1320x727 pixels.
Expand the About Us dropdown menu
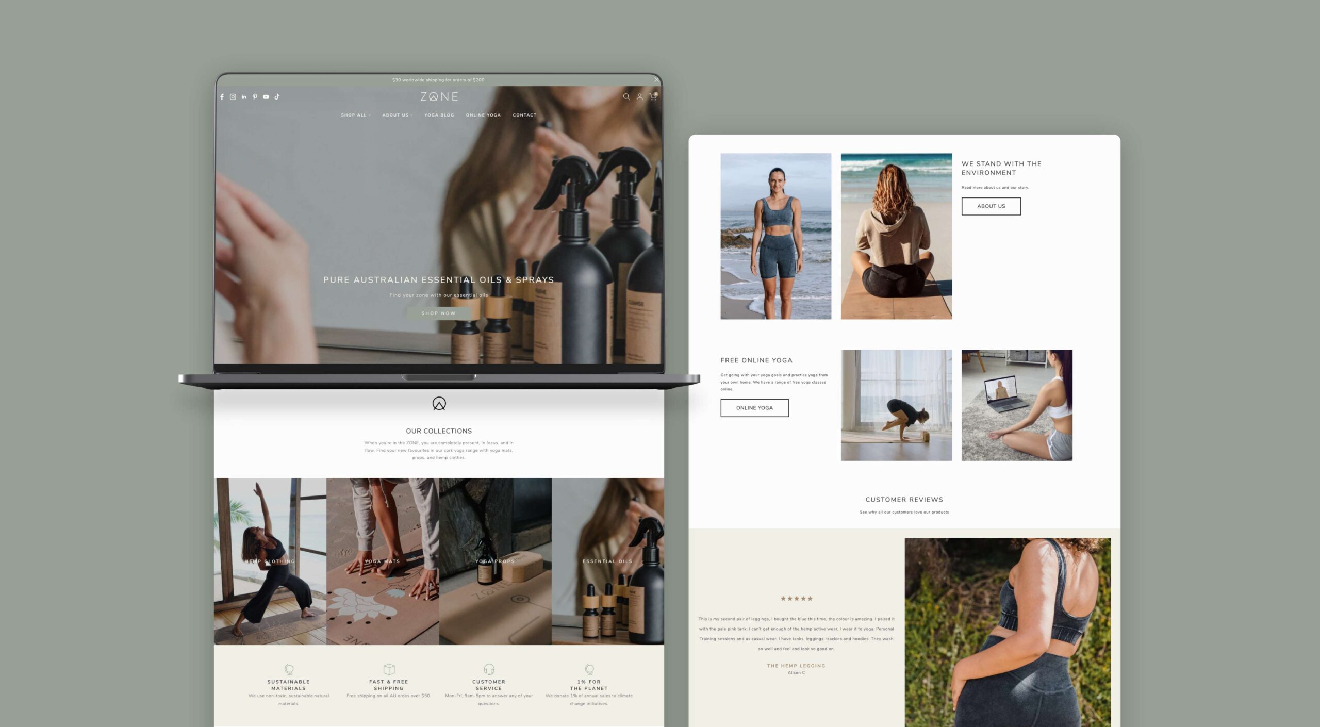(x=397, y=115)
